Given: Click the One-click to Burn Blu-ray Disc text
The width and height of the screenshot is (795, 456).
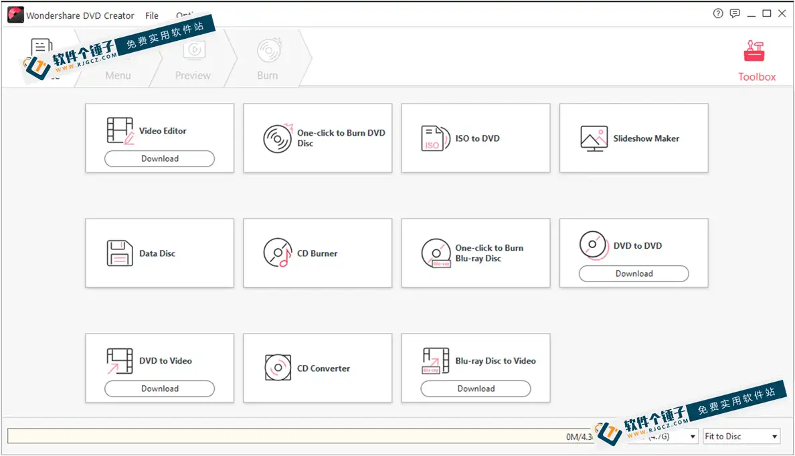Looking at the screenshot, I should pos(489,253).
